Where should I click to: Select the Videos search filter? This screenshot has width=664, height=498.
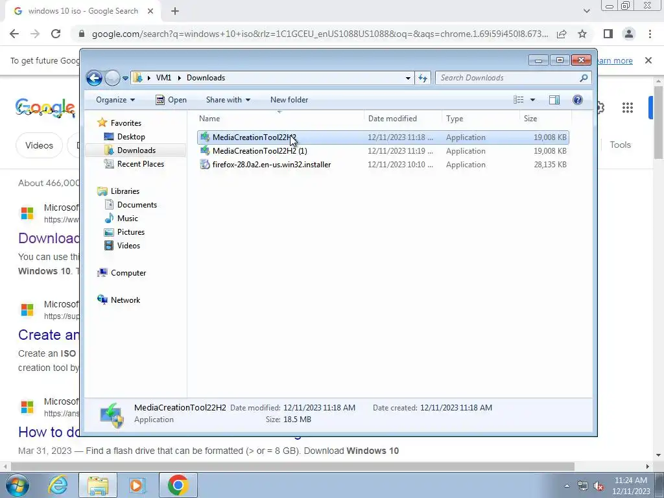[40, 145]
